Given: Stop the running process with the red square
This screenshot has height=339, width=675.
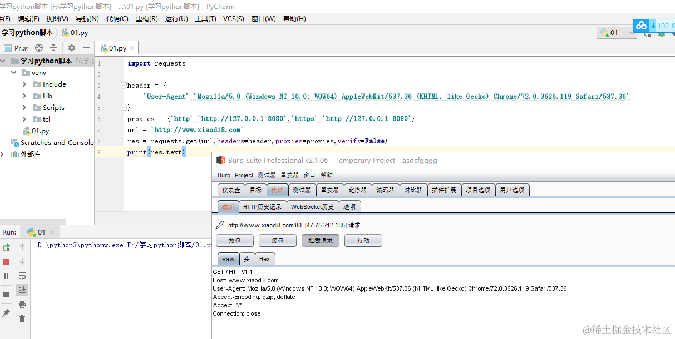Looking at the screenshot, I should pyautogui.click(x=7, y=262).
